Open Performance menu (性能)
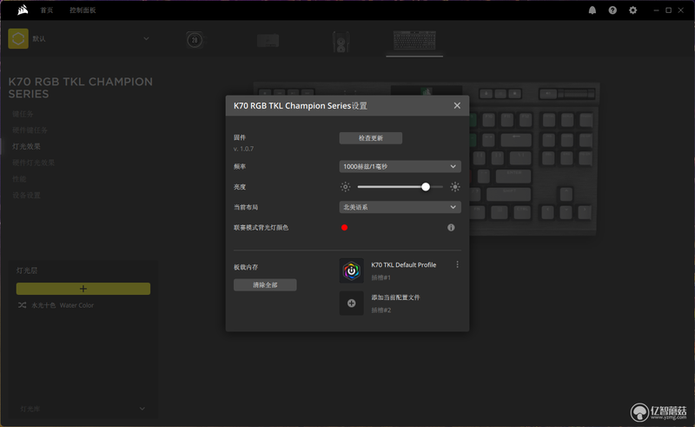The image size is (695, 427). (19, 179)
